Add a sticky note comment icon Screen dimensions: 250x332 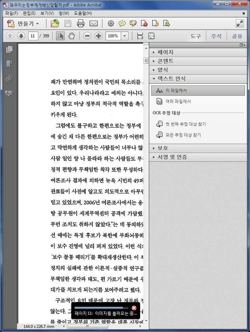click(122, 24)
